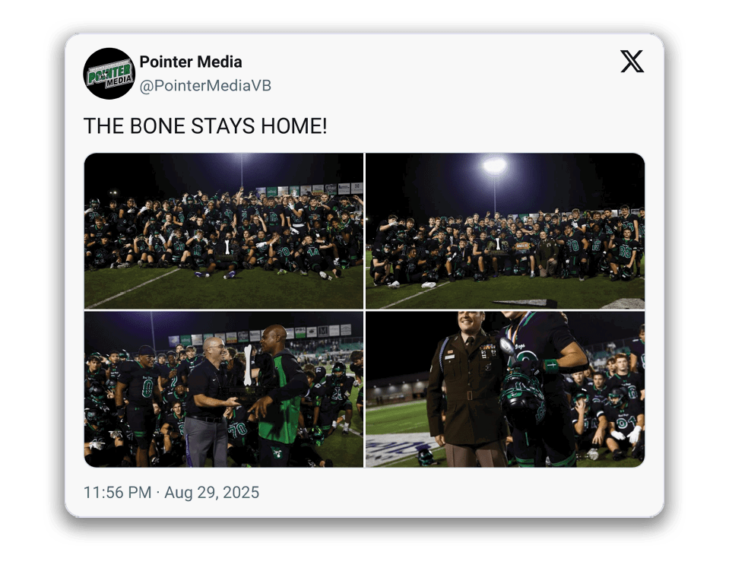Click the player wearing jersey number 0
729x584 pixels.
click(139, 405)
